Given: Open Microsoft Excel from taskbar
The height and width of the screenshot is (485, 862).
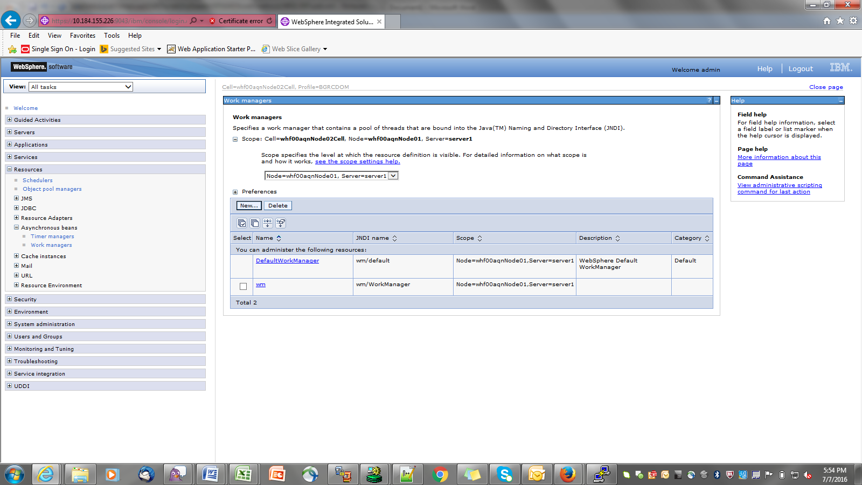Looking at the screenshot, I should pos(243,474).
